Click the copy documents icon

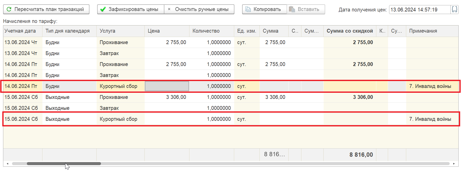click(248, 9)
